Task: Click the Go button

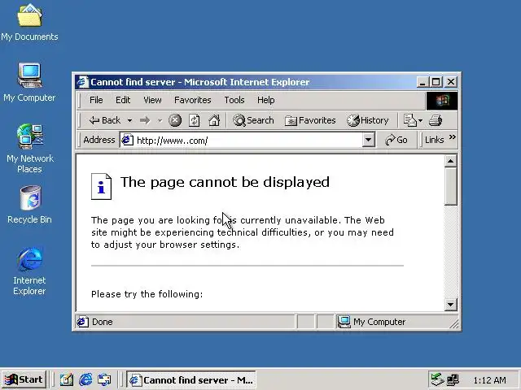Action: [396, 140]
